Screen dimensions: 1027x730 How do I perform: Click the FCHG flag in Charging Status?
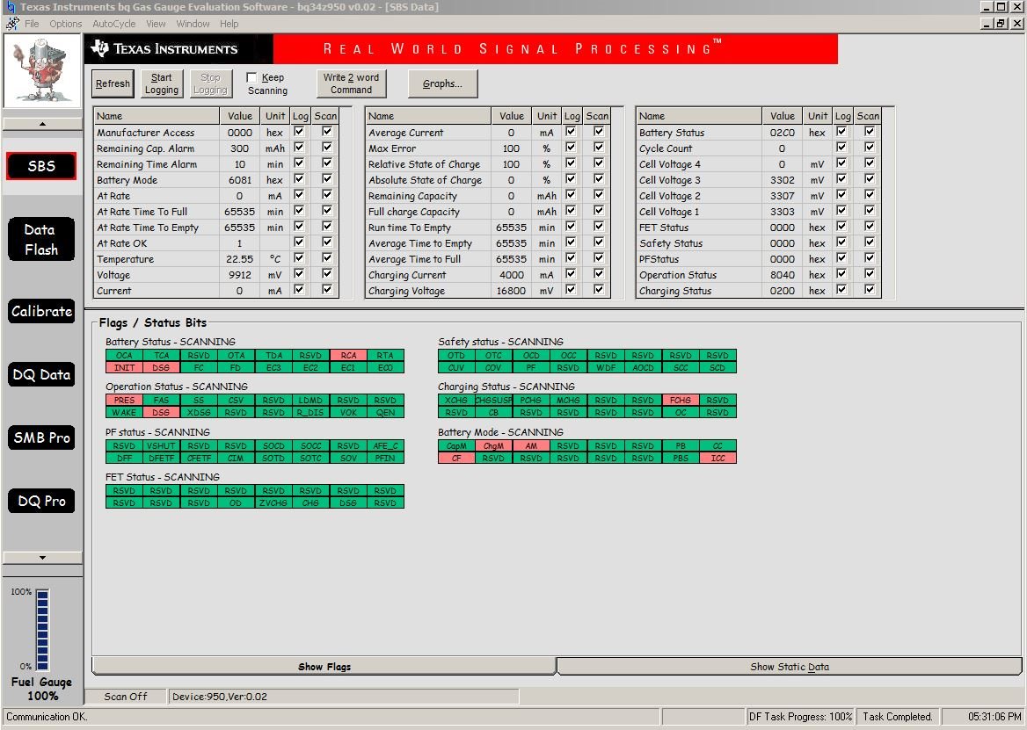tap(681, 401)
